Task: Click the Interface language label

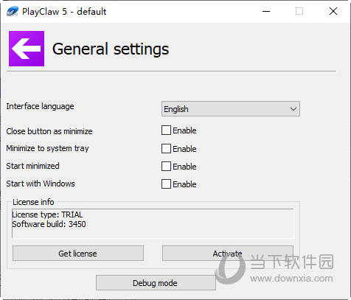Action: [40, 106]
